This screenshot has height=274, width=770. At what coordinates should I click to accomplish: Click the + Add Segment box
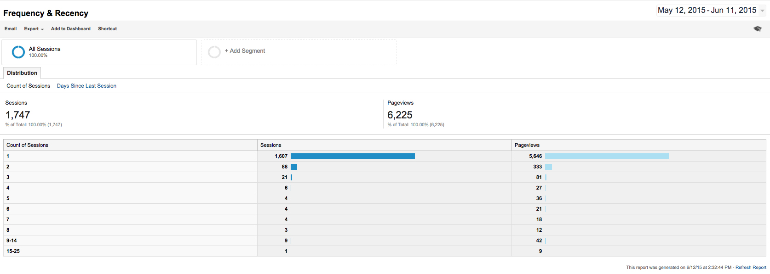click(299, 52)
